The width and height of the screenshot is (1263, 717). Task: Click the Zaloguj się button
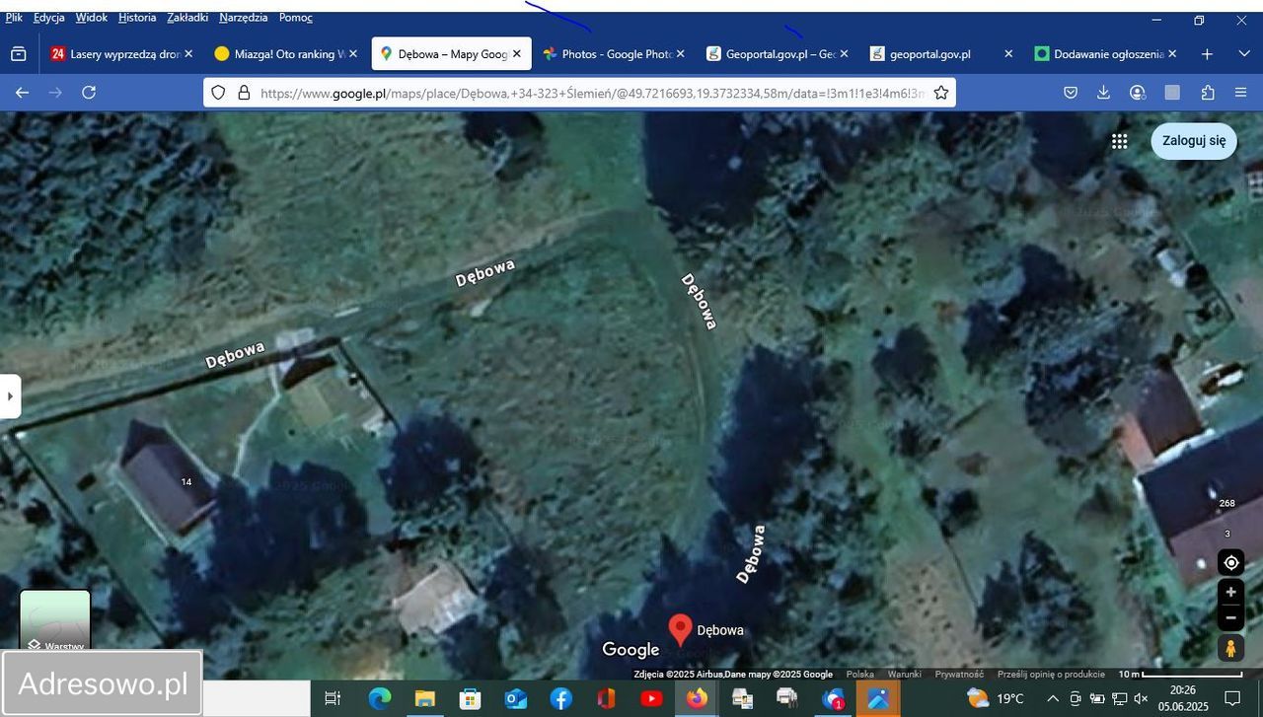(1194, 141)
